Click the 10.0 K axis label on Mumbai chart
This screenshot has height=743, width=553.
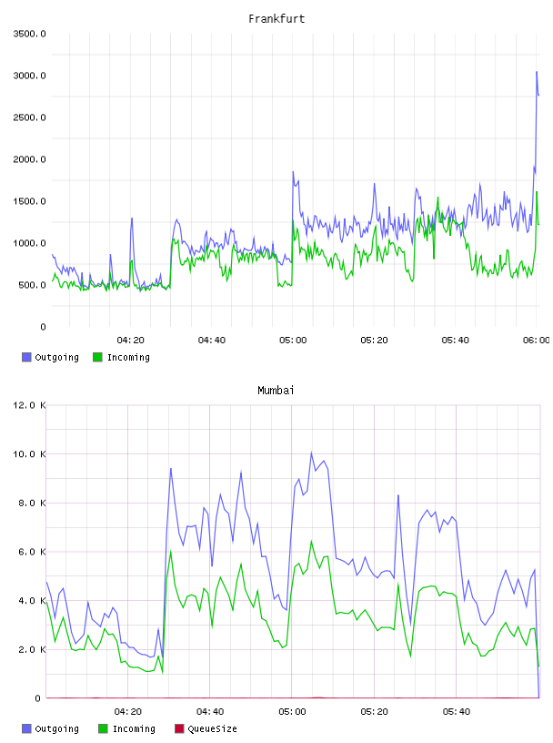pos(29,454)
